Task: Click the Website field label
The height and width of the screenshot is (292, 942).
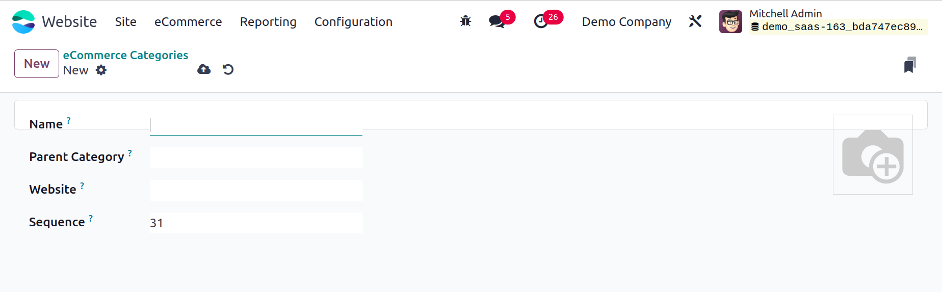Action: (x=53, y=190)
